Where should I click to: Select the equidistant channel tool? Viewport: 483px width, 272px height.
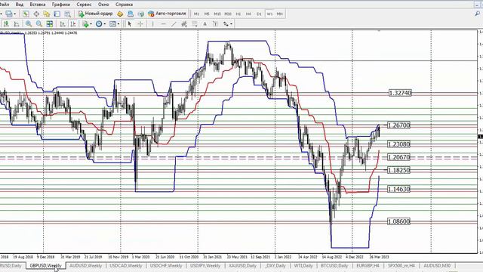pyautogui.click(x=184, y=24)
